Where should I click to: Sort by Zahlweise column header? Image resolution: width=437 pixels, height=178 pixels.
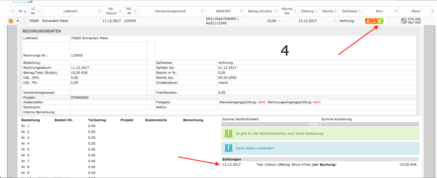(349, 11)
